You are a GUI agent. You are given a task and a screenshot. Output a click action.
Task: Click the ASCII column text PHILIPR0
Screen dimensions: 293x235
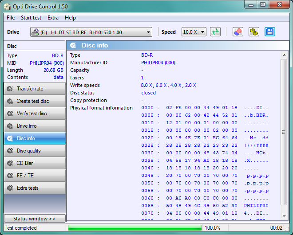pyautogui.click(x=256, y=206)
